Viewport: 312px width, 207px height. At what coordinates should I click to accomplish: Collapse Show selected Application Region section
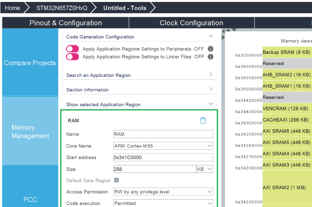pos(211,104)
